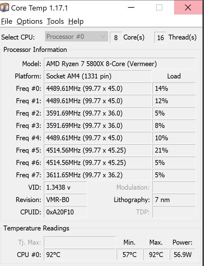The width and height of the screenshot is (204, 266).
Task: Open the File menu
Action: pos(6,21)
